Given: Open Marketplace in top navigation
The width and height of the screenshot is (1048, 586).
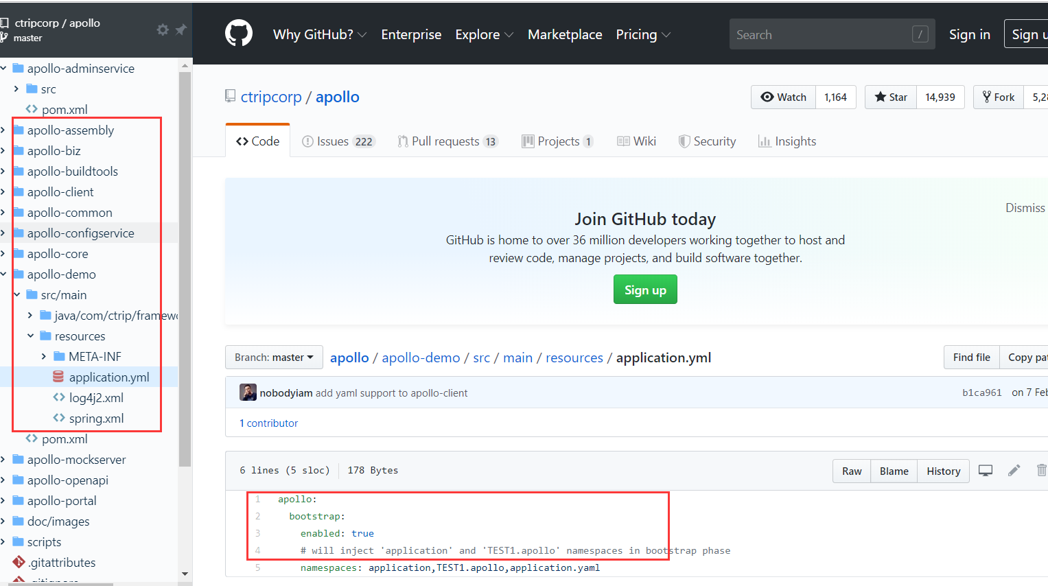Looking at the screenshot, I should pos(565,34).
